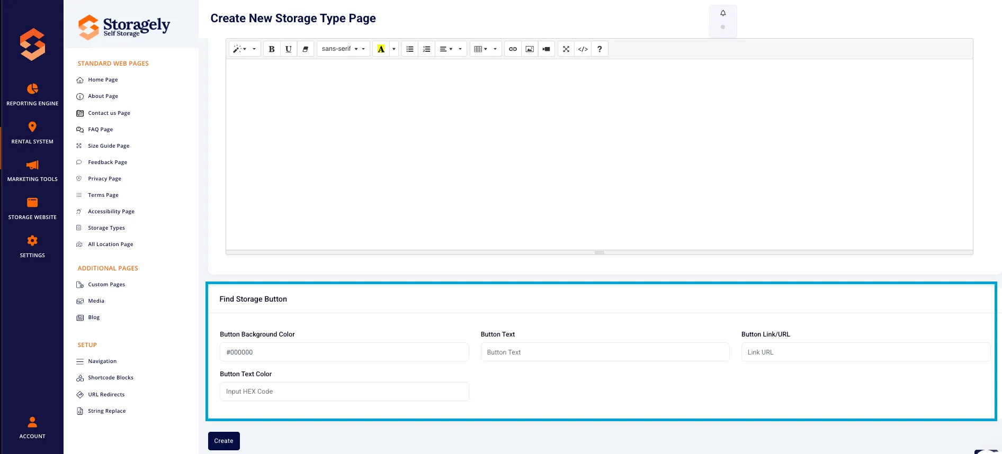The height and width of the screenshot is (454, 1002).
Task: Open the URL Redirects link
Action: click(x=106, y=395)
